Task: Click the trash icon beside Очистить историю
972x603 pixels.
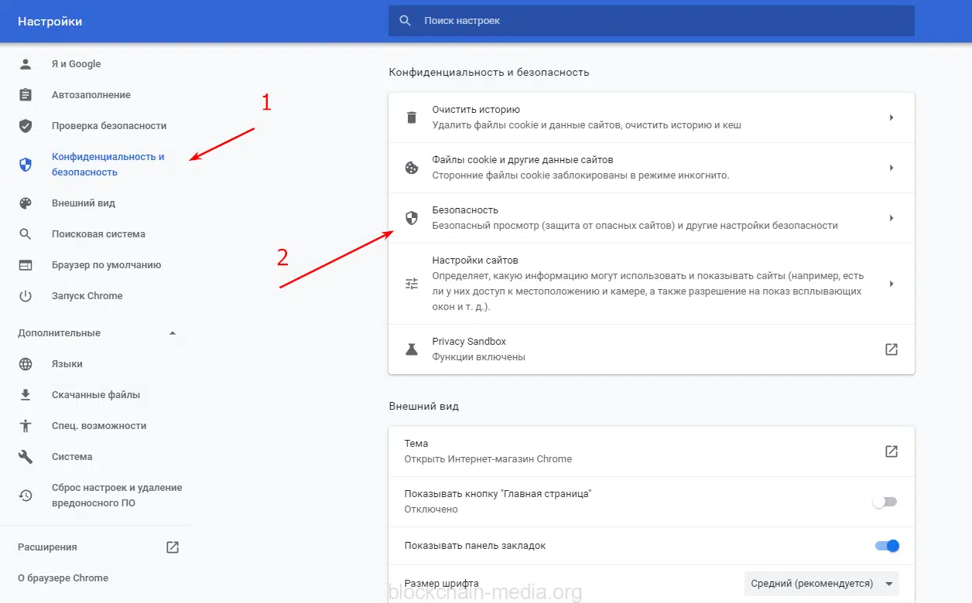Action: (x=412, y=118)
